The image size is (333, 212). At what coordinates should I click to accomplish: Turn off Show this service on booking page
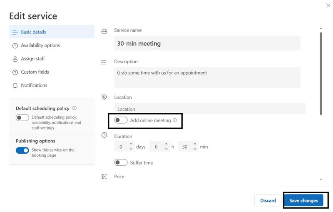(x=22, y=150)
